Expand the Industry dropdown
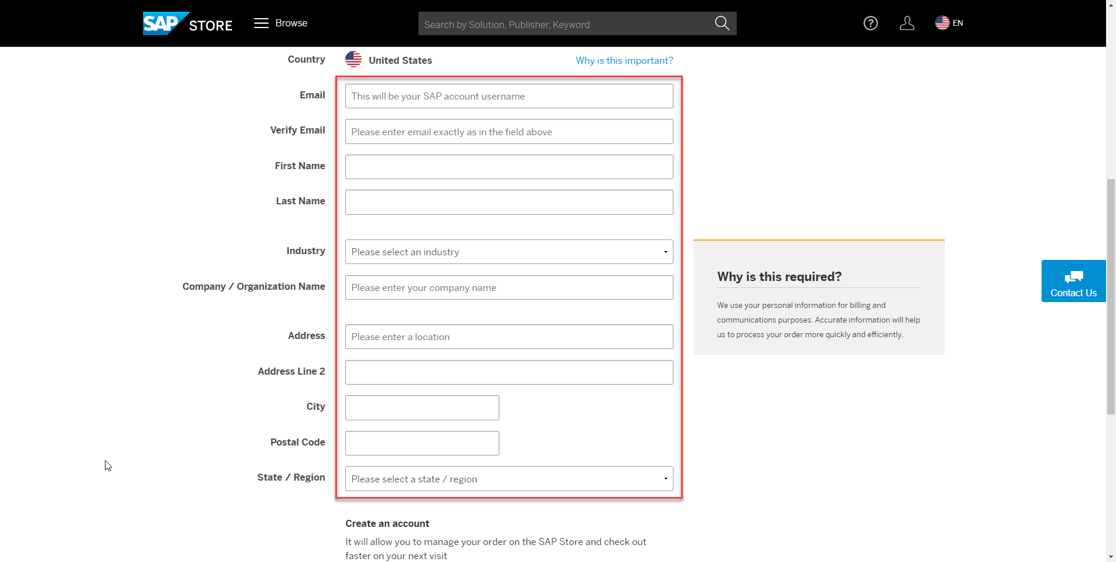This screenshot has width=1116, height=562. [509, 252]
